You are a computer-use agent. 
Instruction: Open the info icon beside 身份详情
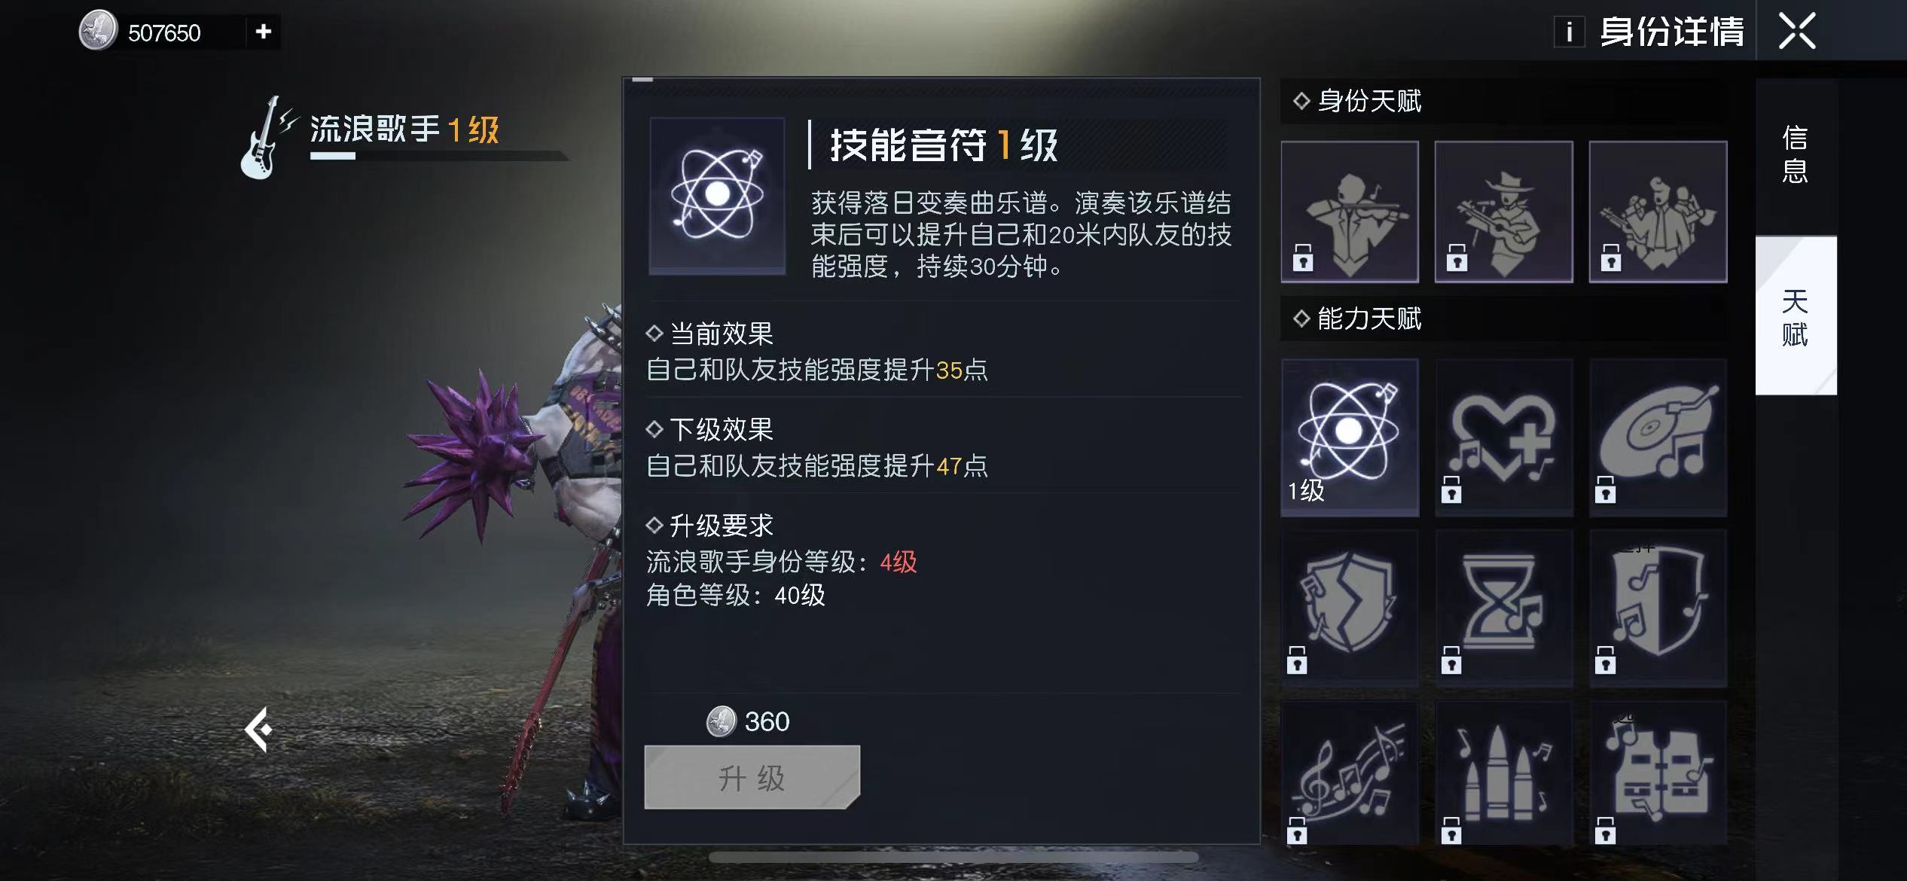(x=1570, y=32)
